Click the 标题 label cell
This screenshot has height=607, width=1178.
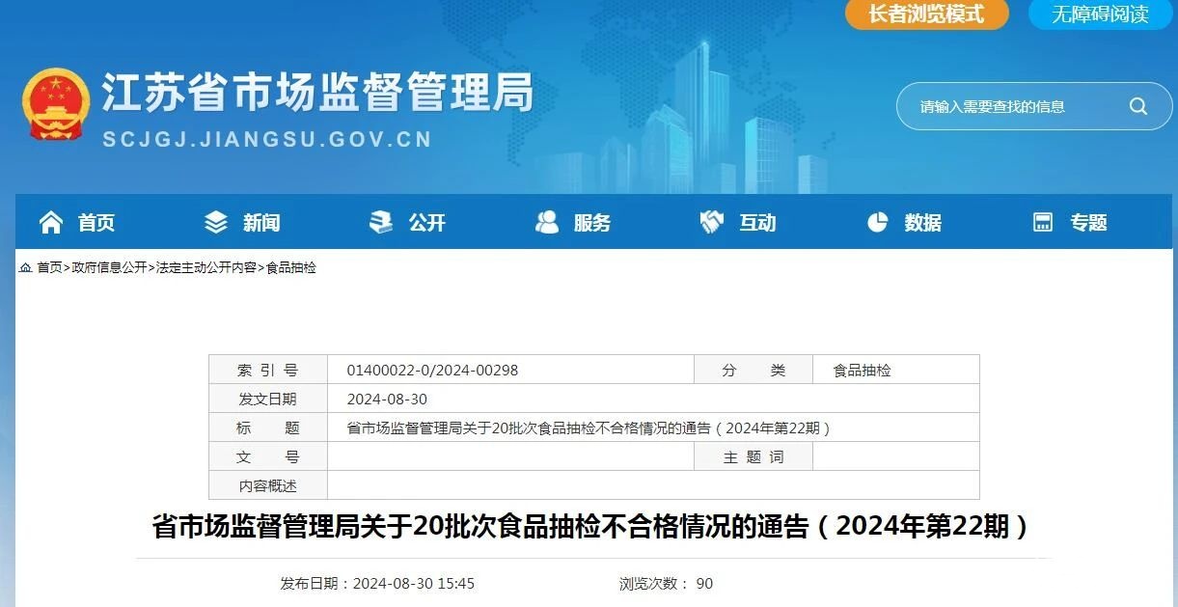tap(268, 428)
